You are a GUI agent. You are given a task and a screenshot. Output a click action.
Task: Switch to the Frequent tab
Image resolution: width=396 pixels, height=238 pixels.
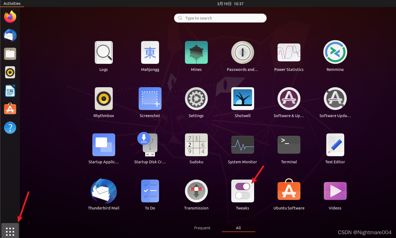click(x=202, y=228)
